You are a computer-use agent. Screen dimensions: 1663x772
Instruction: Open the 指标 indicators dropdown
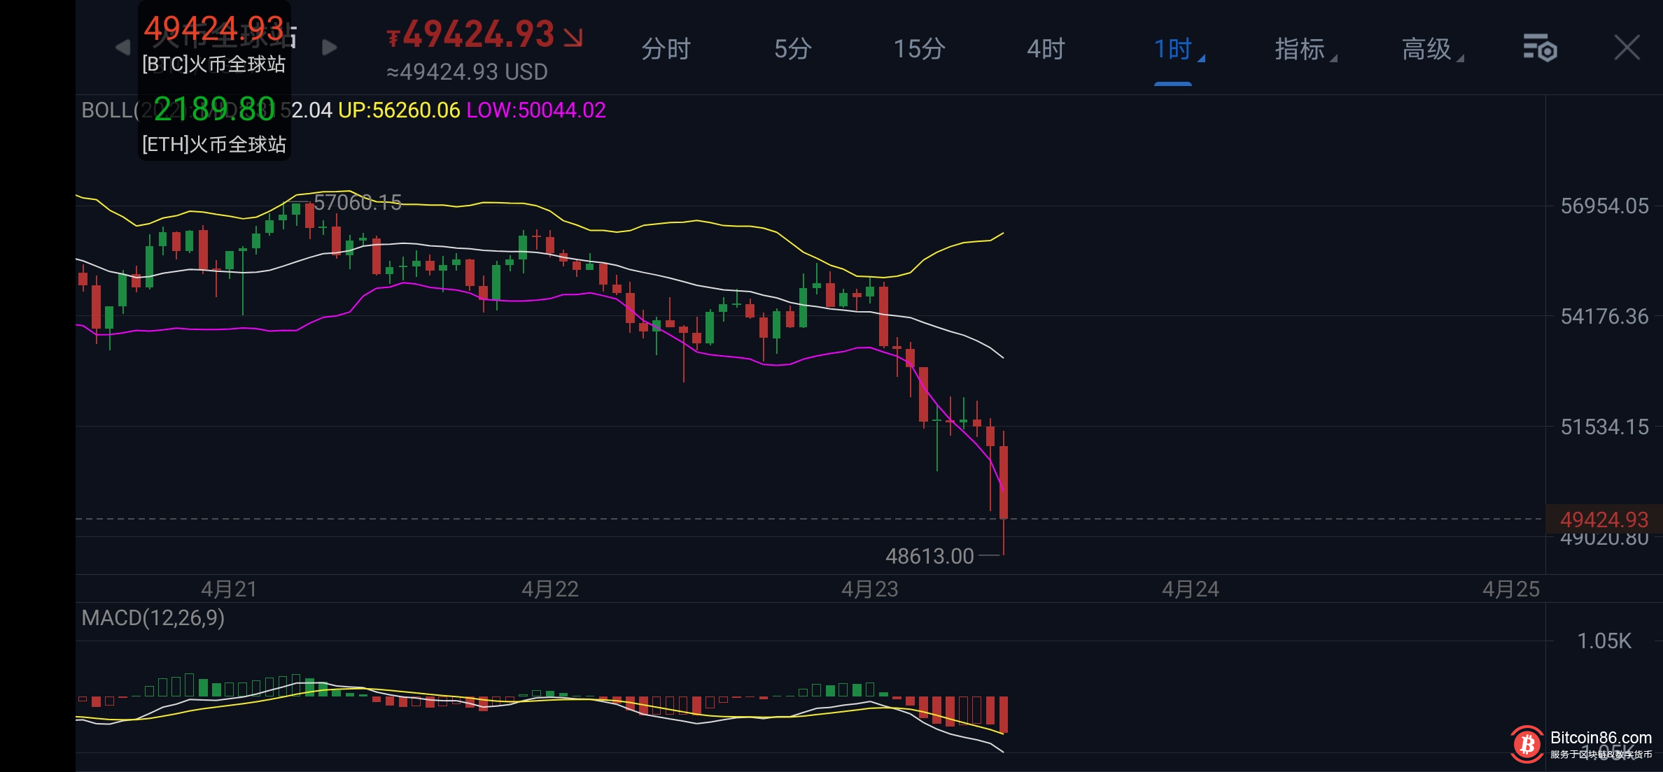pyautogui.click(x=1303, y=49)
